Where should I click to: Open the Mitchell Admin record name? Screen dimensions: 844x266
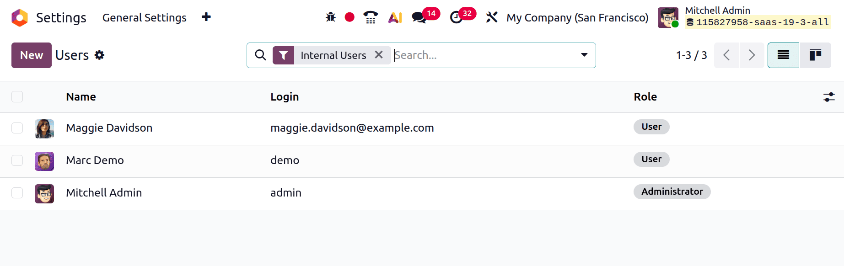(104, 193)
